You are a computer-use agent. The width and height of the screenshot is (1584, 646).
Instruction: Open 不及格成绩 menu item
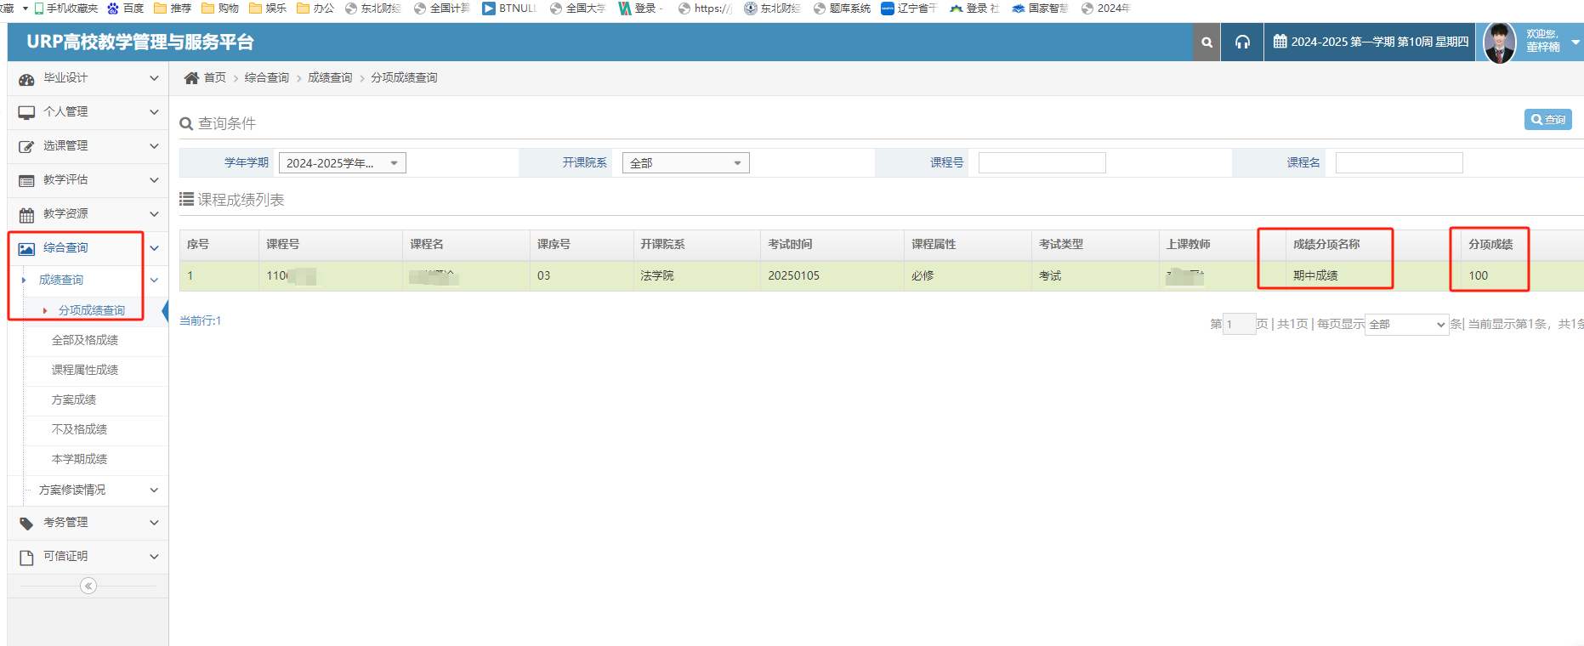pos(79,429)
